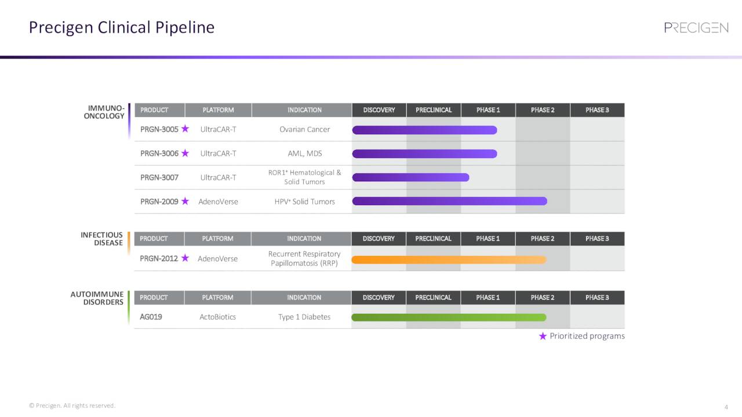Click the Type 1 Diabetes indication
Screen dimensions: 742x417
coord(304,317)
